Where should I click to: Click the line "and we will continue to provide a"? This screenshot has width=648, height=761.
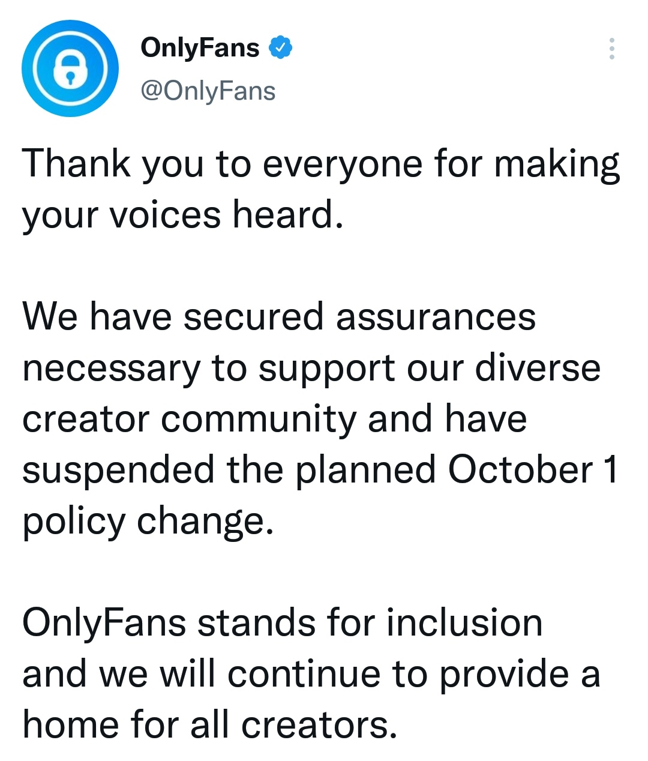click(311, 674)
